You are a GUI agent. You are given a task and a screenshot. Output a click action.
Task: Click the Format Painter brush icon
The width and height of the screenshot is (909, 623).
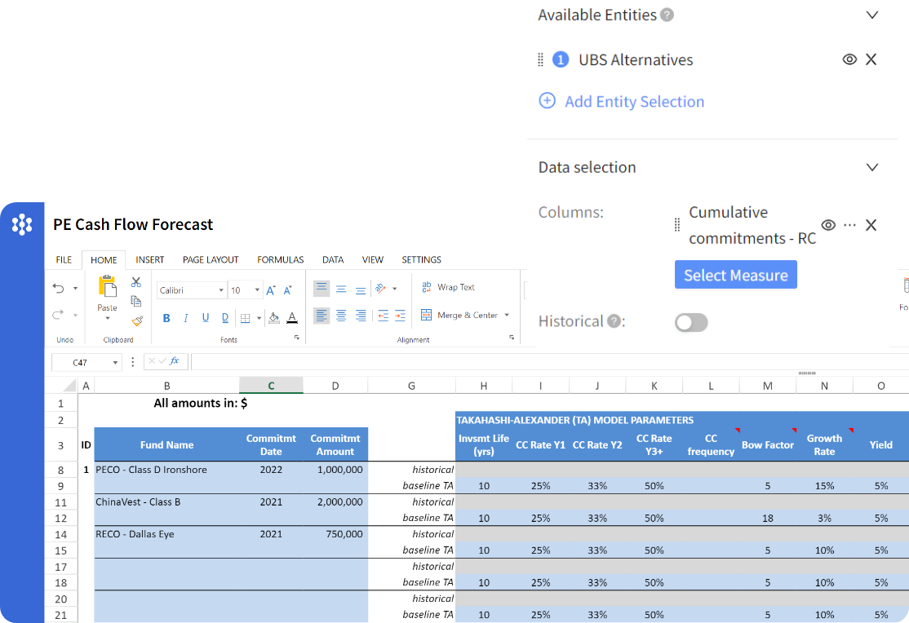pyautogui.click(x=136, y=320)
